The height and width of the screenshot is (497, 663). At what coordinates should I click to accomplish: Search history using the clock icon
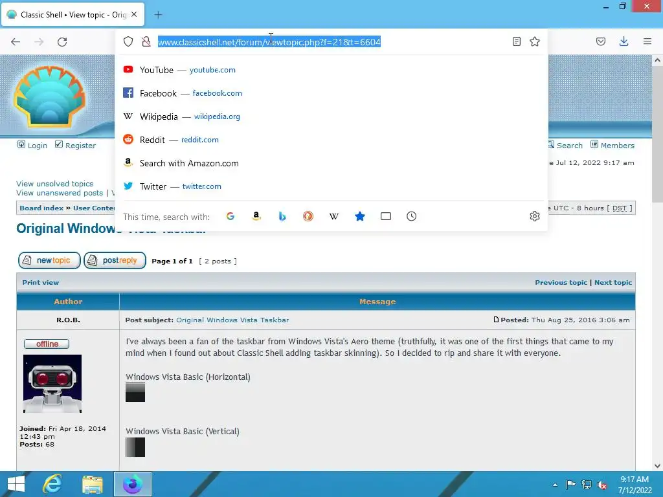(411, 216)
